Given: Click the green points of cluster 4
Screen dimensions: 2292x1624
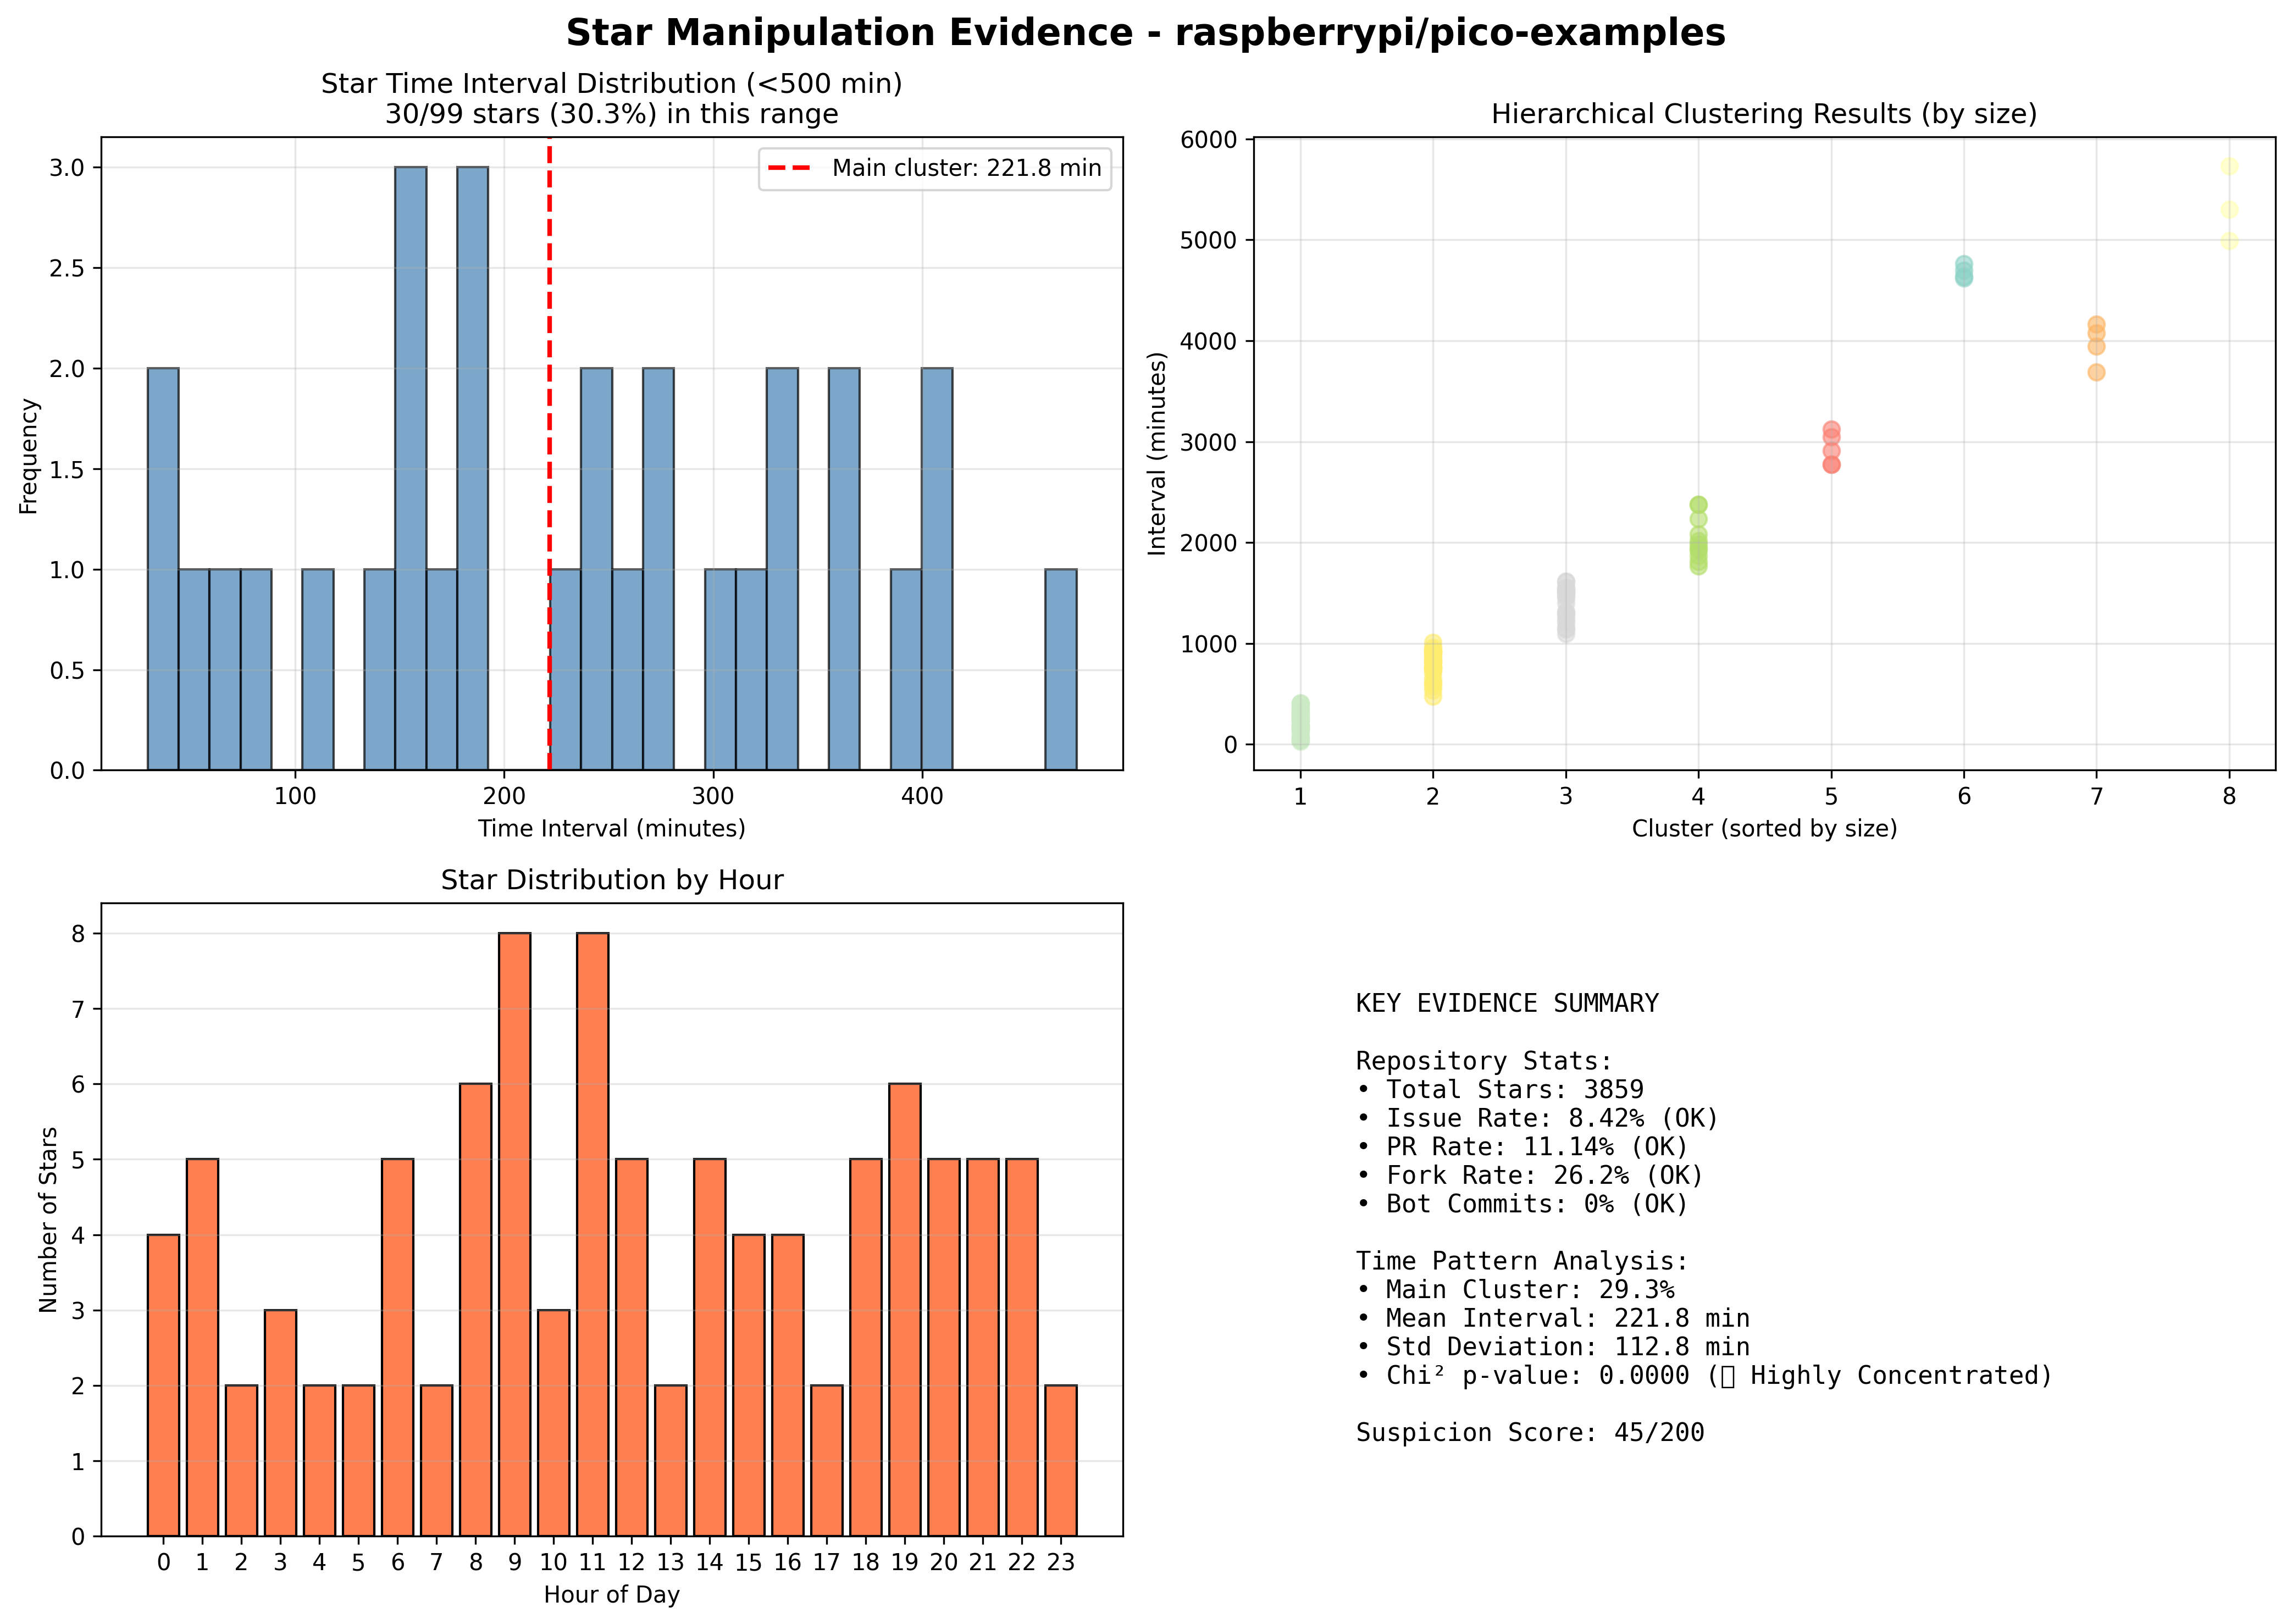Looking at the screenshot, I should point(1698,536).
